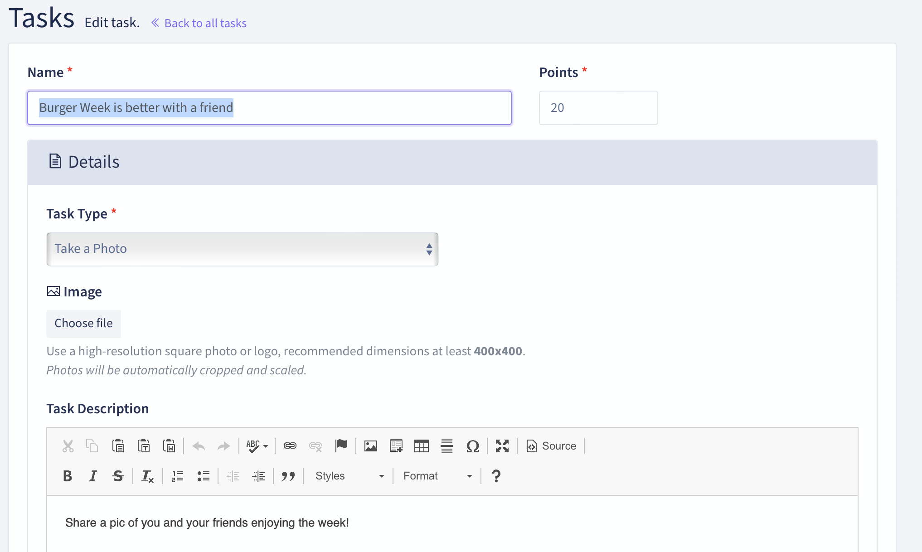Toggle strikethrough formatting
The width and height of the screenshot is (922, 552).
click(x=118, y=476)
